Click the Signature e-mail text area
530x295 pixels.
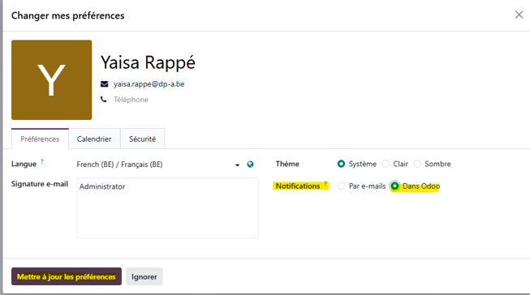168,208
